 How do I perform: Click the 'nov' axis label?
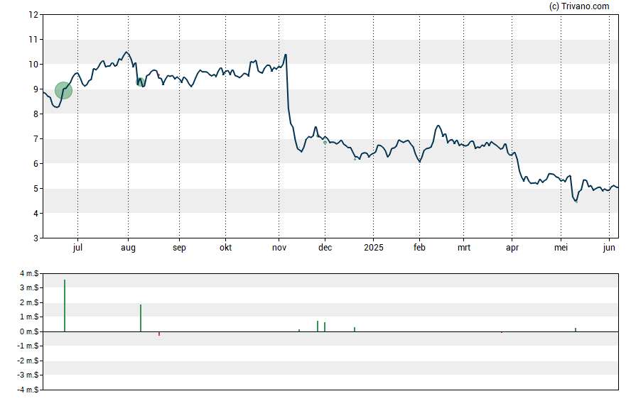click(279, 248)
